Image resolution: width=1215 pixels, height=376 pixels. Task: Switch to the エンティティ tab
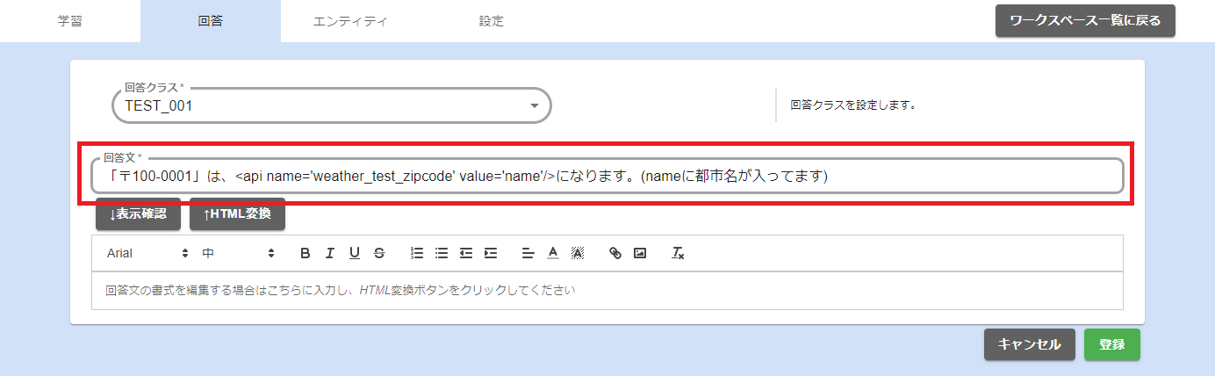(x=350, y=21)
